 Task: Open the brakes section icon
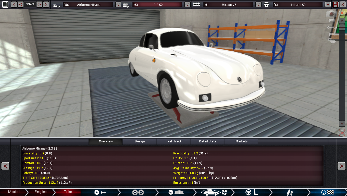coord(176,192)
